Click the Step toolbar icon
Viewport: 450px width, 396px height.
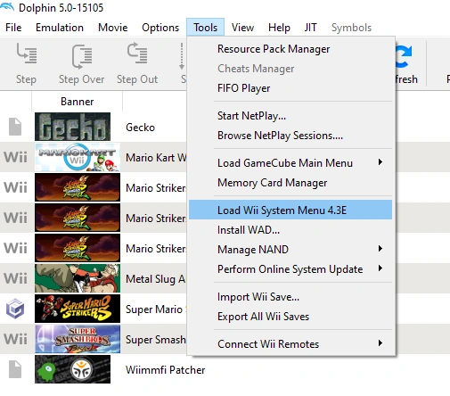click(27, 54)
